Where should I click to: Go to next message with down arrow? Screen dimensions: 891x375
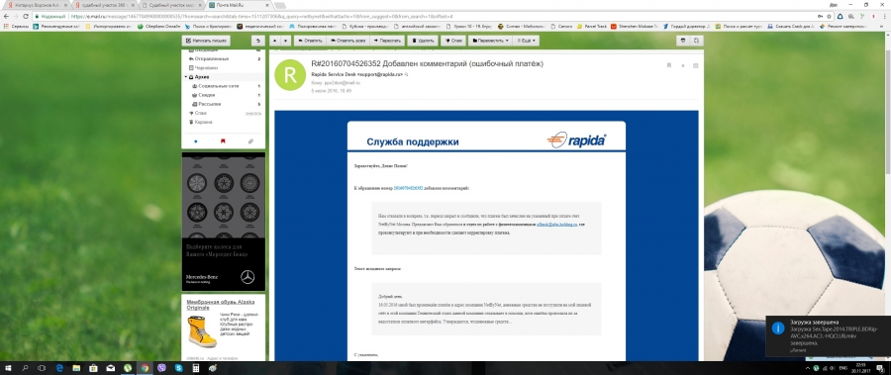point(285,41)
